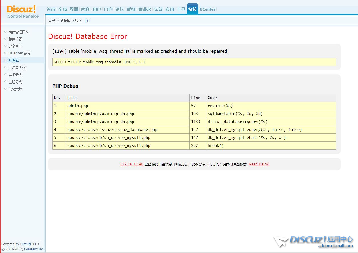Open the 应用 top menu
This screenshot has width=358, height=253.
pyautogui.click(x=170, y=9)
